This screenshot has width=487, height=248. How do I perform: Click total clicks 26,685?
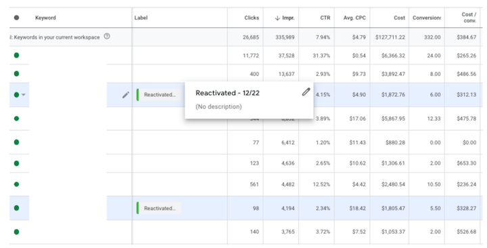click(x=251, y=37)
